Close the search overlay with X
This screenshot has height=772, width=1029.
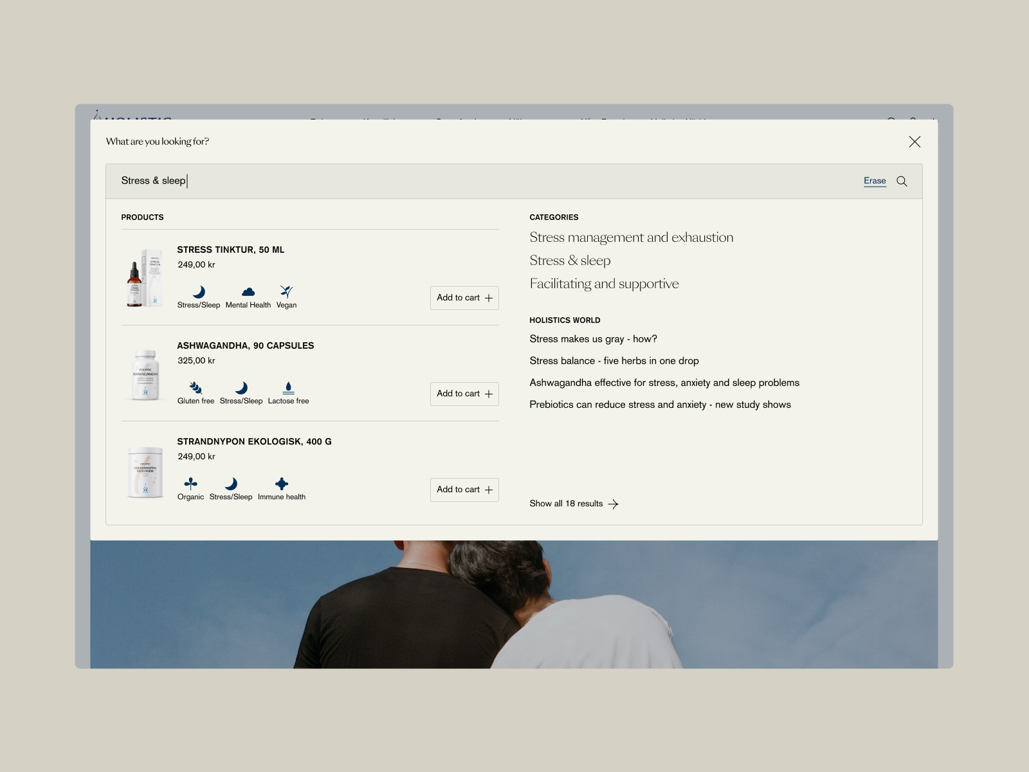tap(914, 142)
